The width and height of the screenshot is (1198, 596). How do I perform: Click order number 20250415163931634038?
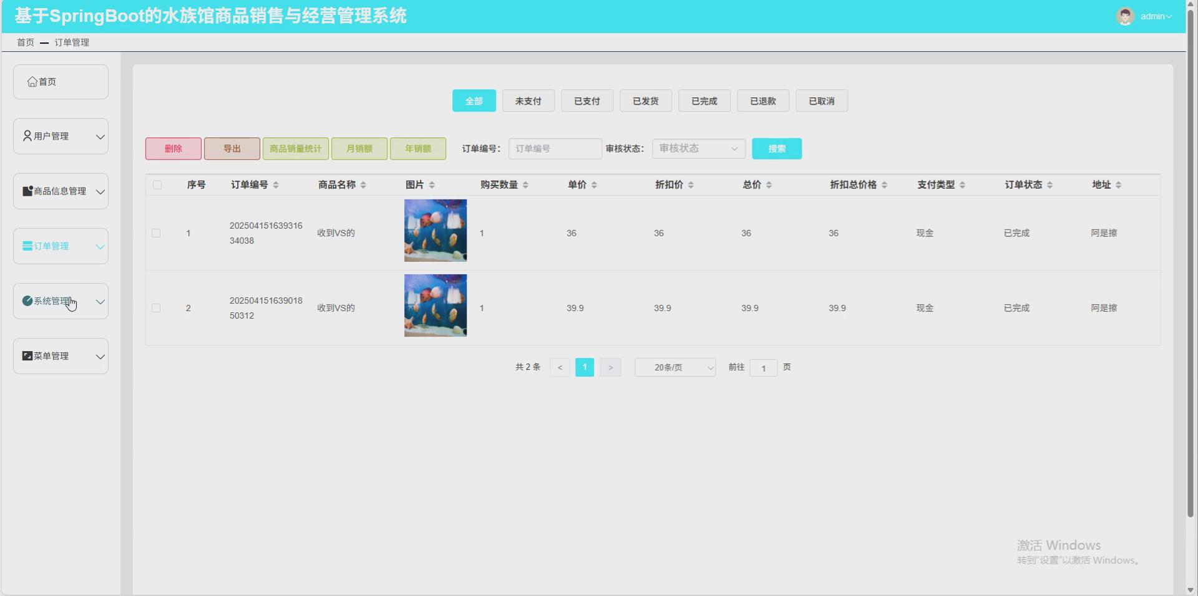[266, 233]
